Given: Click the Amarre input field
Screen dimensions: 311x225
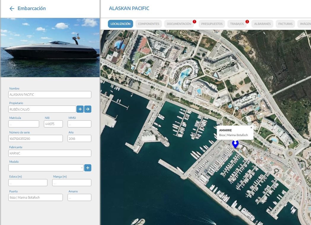Looking at the screenshot, I should point(79,197).
